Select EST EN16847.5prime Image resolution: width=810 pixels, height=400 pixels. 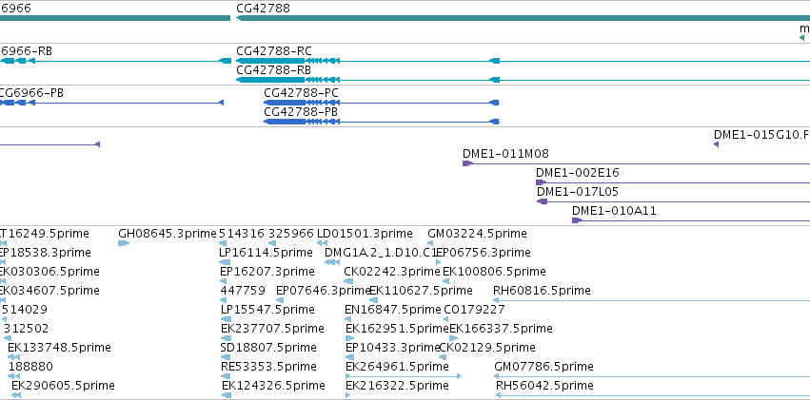tap(393, 310)
